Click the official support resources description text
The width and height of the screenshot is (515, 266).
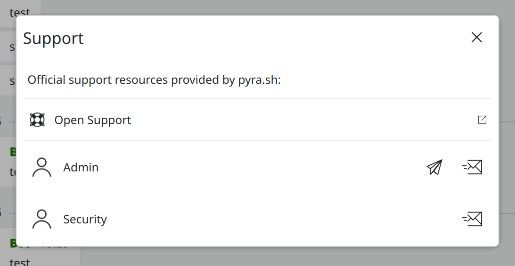click(154, 80)
